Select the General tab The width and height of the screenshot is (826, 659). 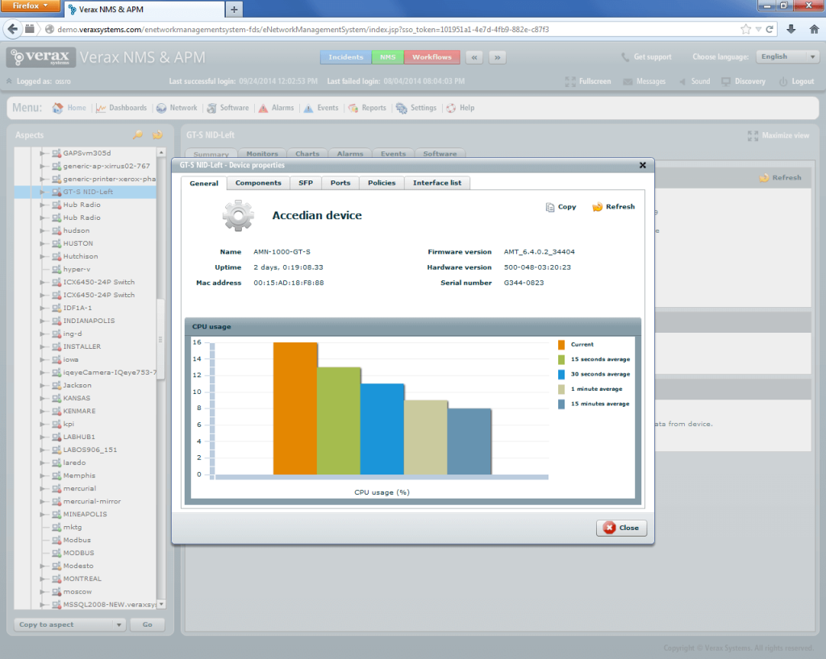(204, 184)
